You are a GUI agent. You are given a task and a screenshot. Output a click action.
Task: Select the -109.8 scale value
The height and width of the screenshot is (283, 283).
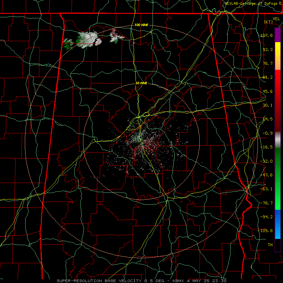click(x=265, y=231)
